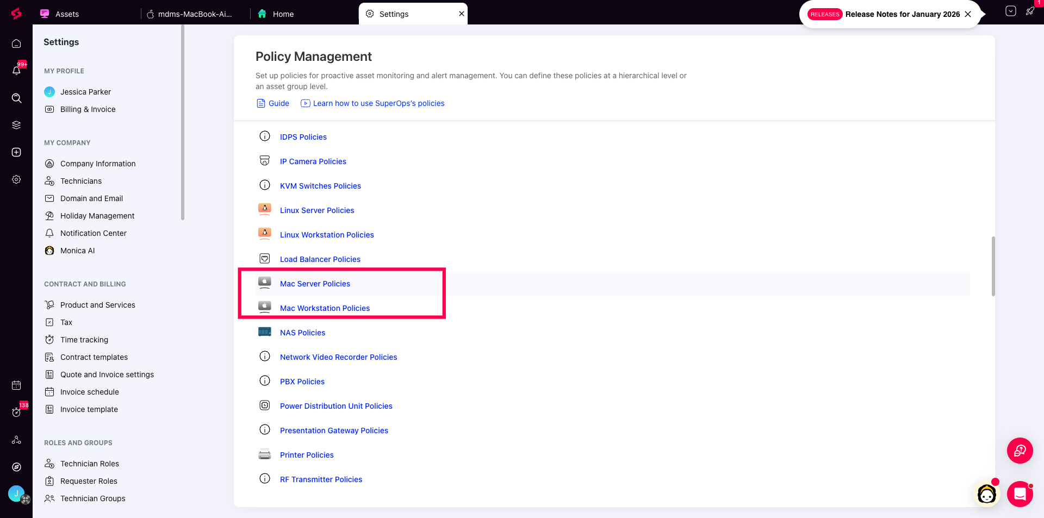Open Release Notes for January 2026
Image resolution: width=1044 pixels, height=518 pixels.
tap(903, 14)
